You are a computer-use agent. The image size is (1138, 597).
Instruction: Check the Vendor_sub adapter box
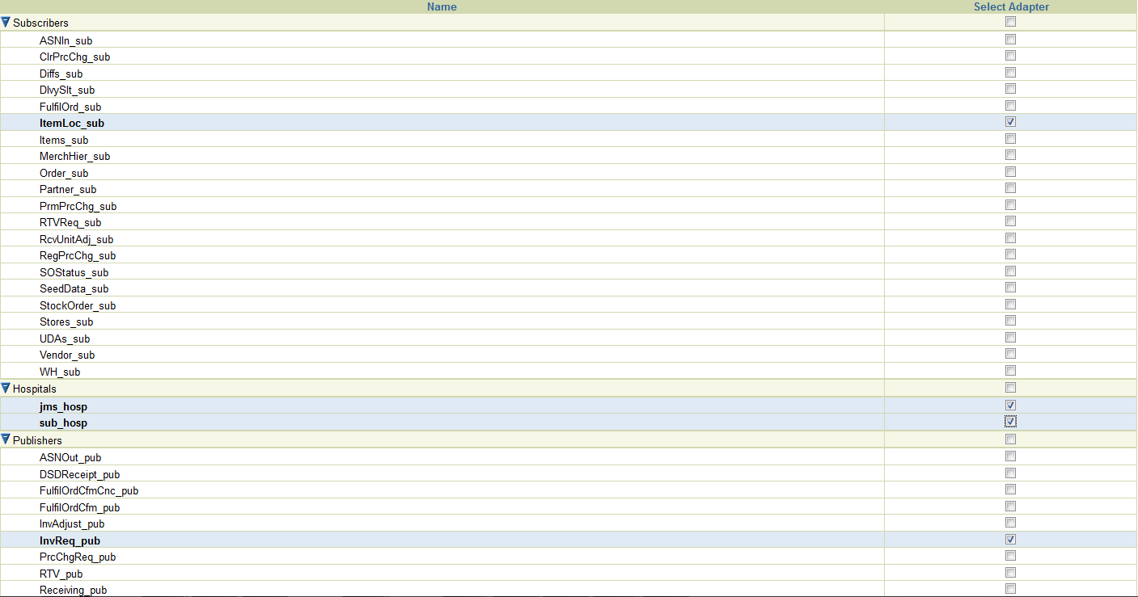coord(1010,353)
